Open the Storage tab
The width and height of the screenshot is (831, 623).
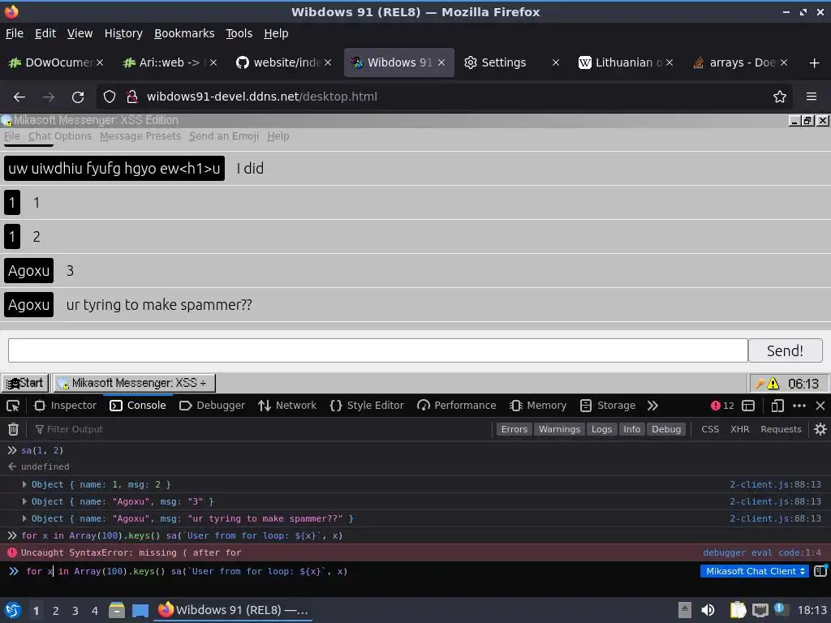click(x=608, y=406)
